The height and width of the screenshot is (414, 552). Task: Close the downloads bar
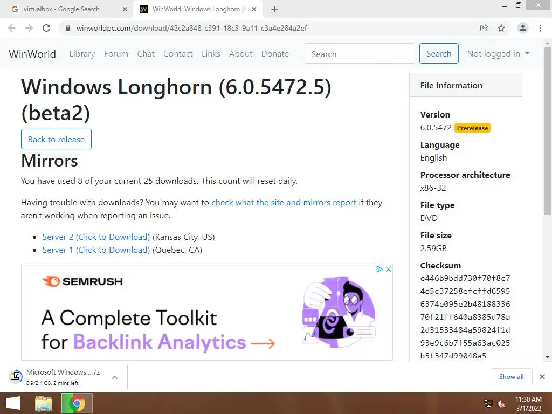(x=542, y=377)
